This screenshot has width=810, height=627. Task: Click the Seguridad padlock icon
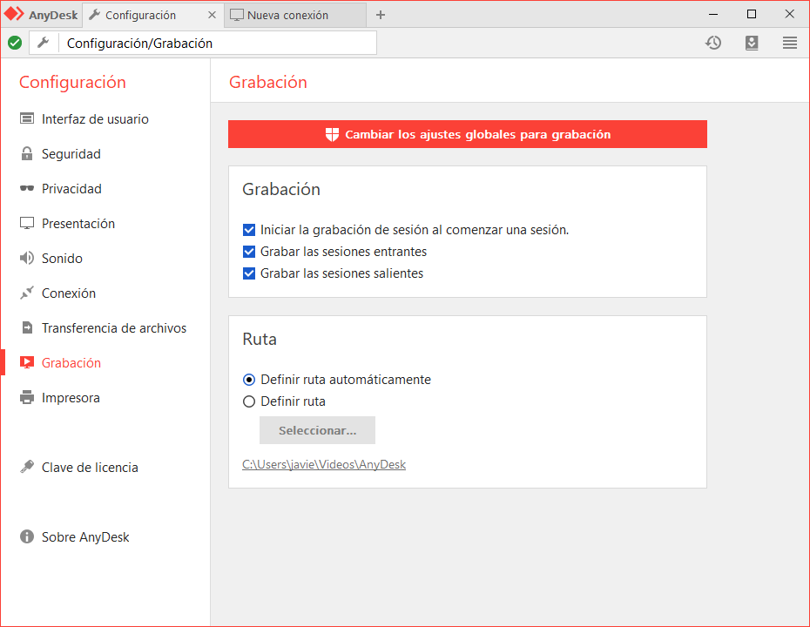[x=27, y=153]
